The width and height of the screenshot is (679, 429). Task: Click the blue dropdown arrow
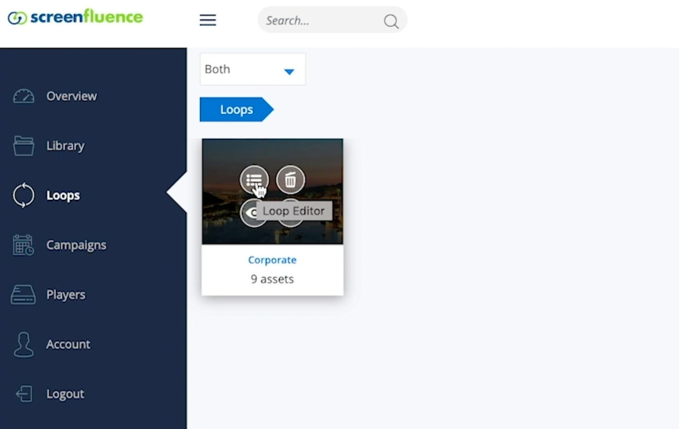click(x=289, y=71)
